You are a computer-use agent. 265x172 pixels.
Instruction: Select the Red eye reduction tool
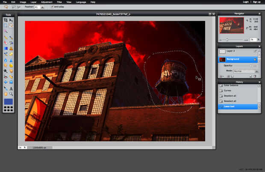coord(6,77)
